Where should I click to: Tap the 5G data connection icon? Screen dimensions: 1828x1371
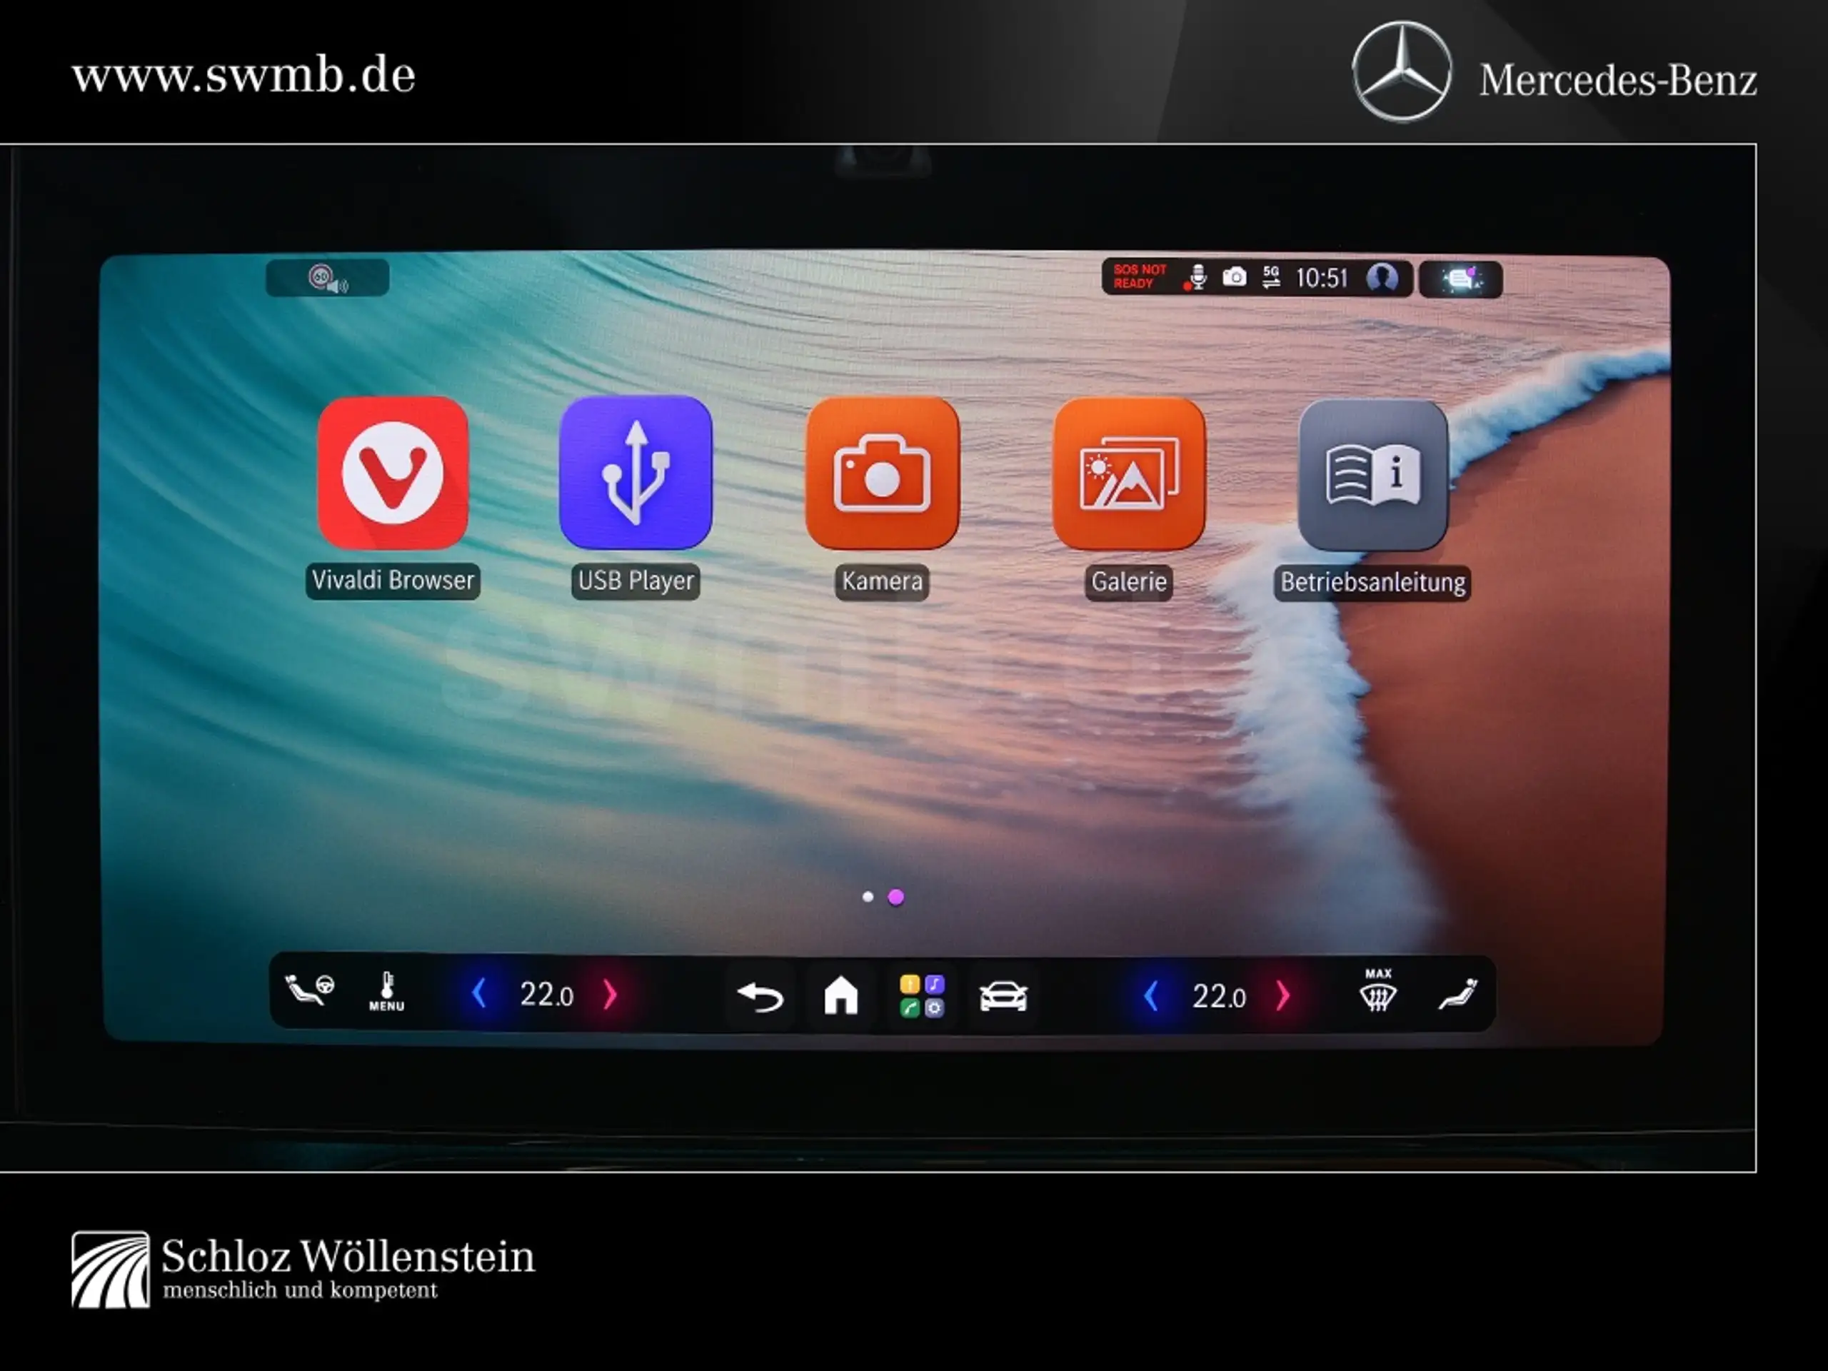(x=1271, y=277)
